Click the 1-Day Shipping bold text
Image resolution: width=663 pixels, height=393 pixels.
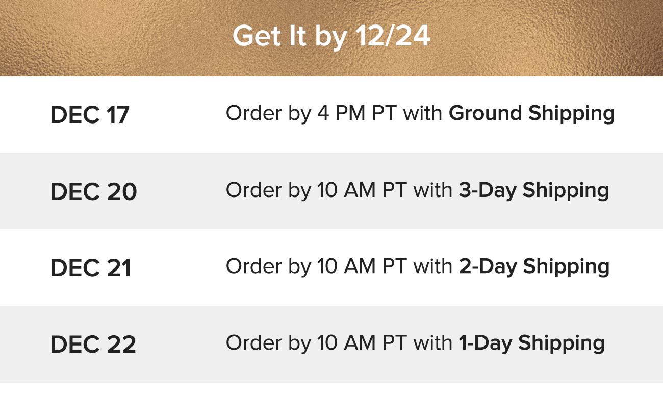point(532,343)
